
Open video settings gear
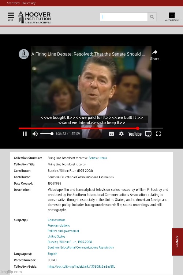121,134
